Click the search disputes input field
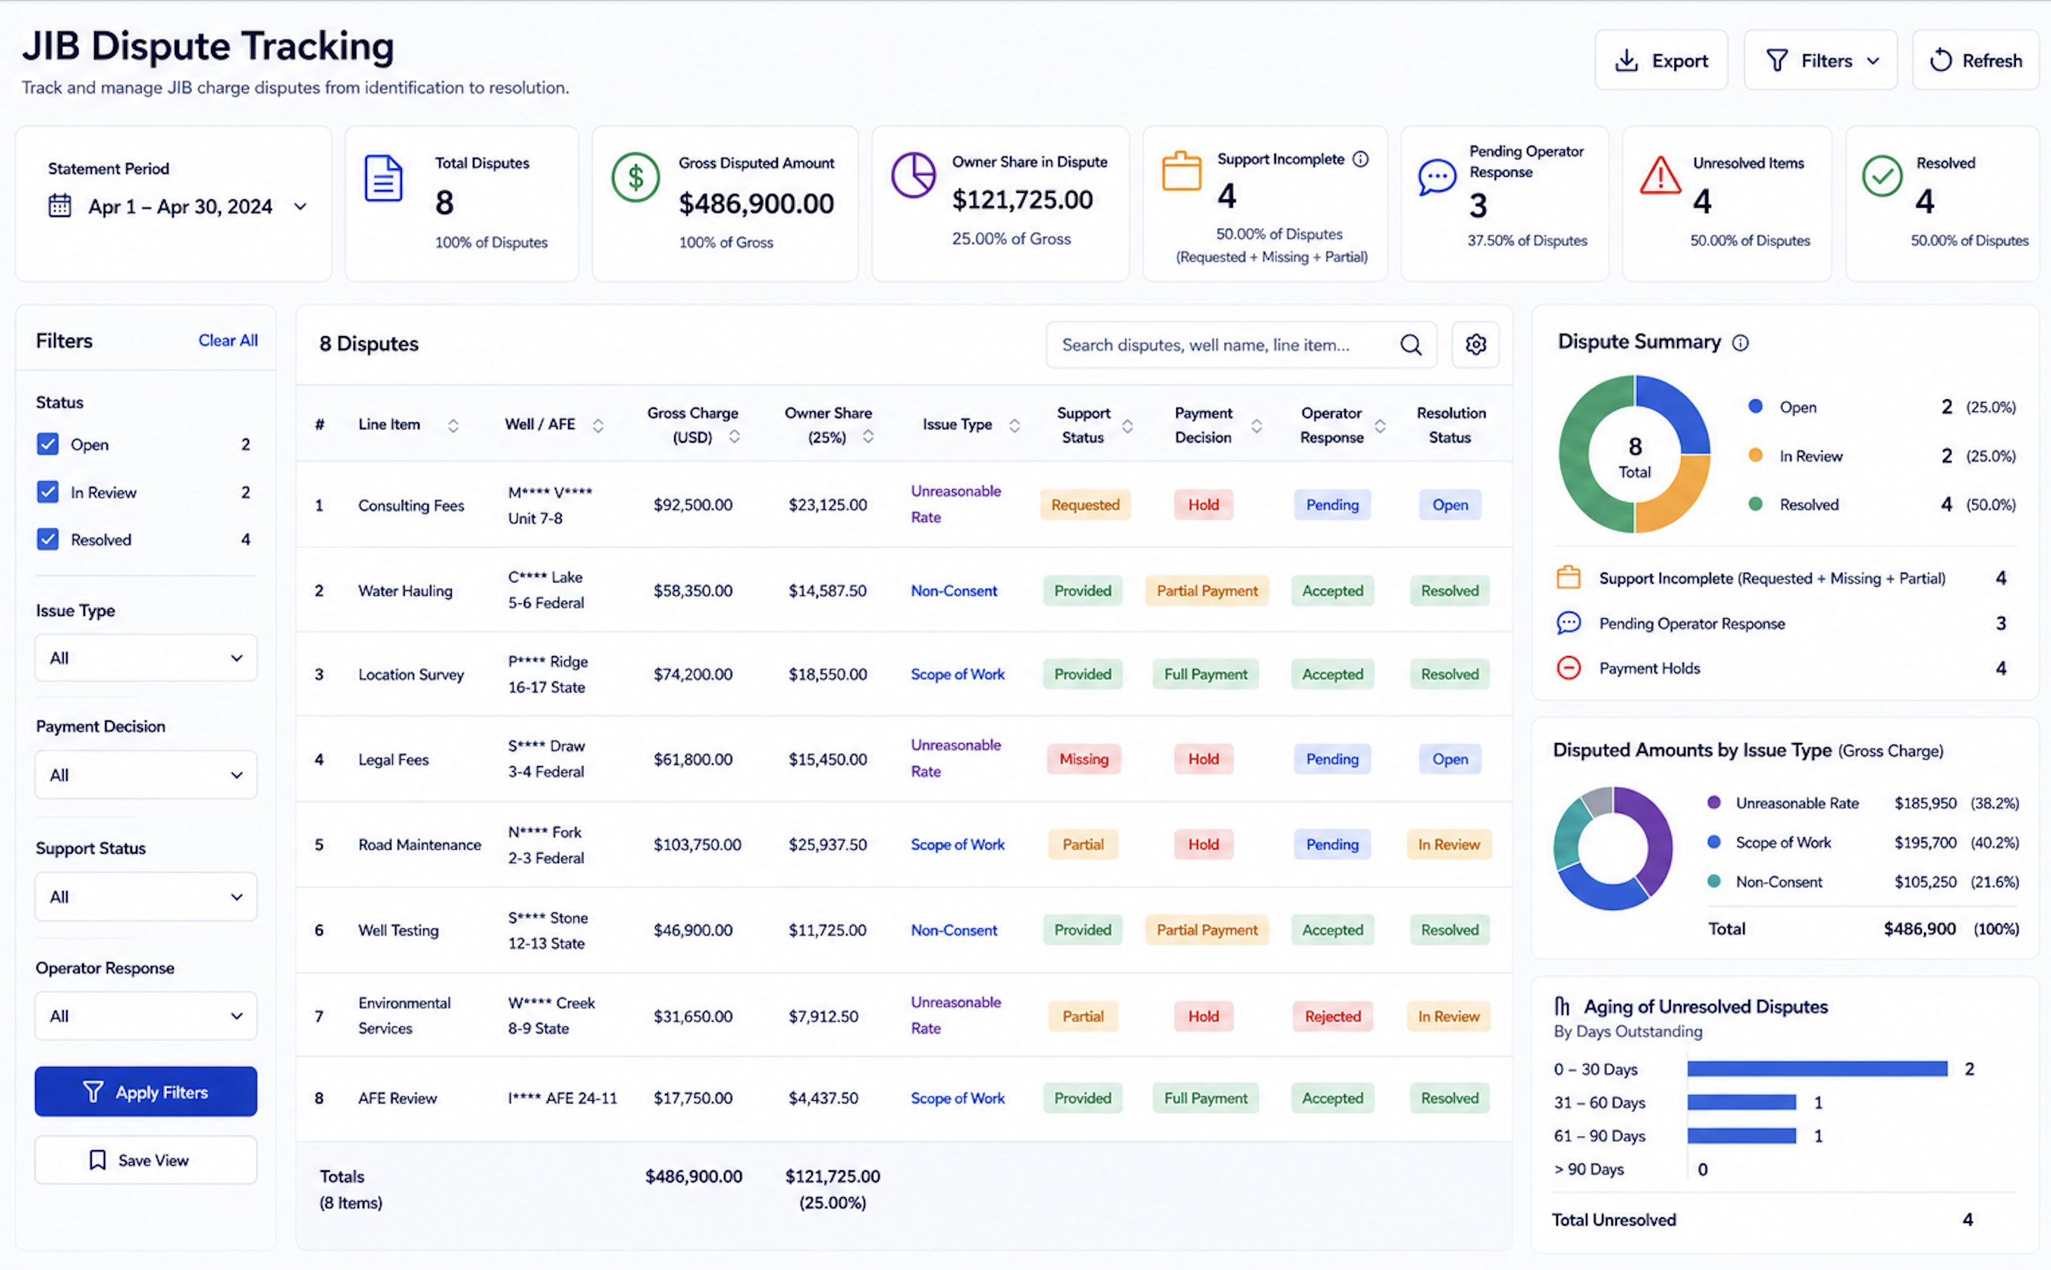This screenshot has height=1270, width=2051. (1221, 345)
